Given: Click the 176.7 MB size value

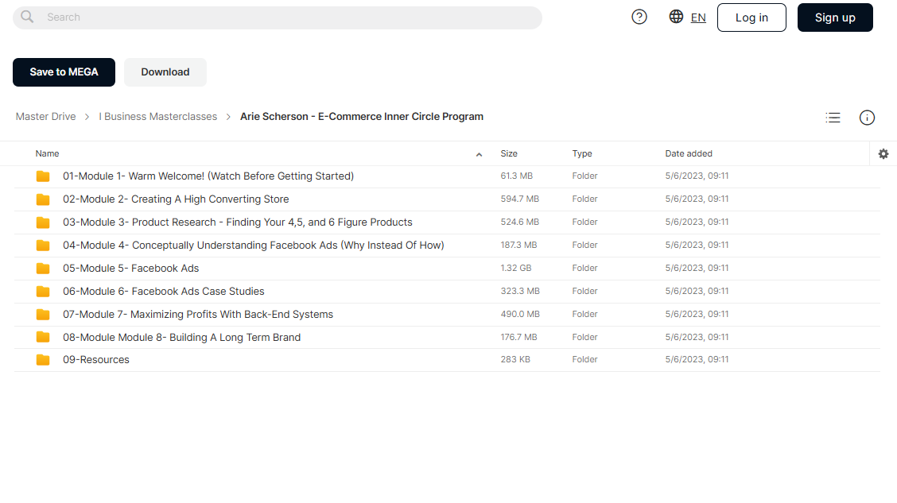Looking at the screenshot, I should click(518, 337).
